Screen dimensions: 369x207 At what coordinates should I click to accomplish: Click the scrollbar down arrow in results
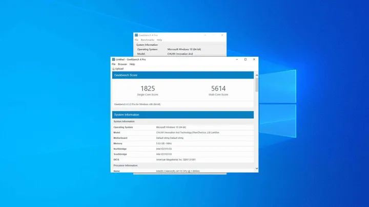257,169
